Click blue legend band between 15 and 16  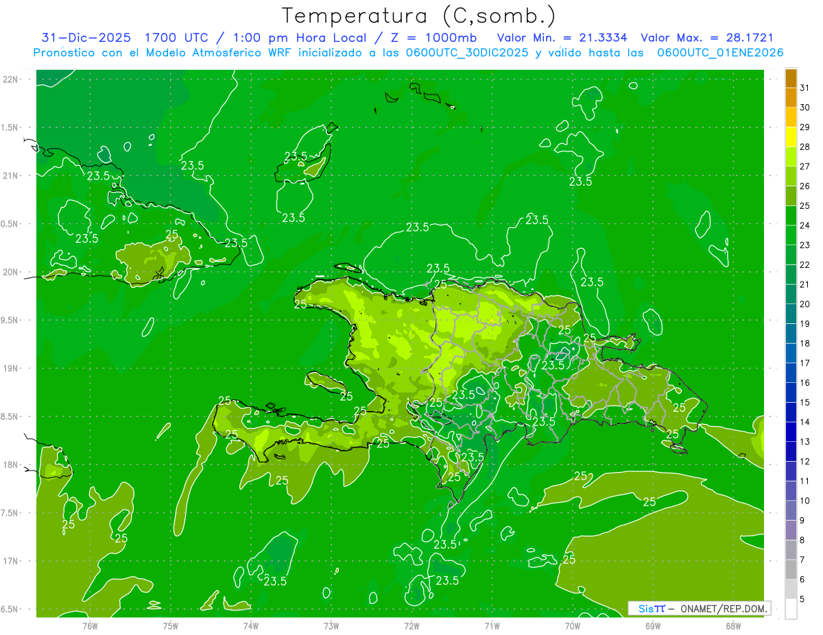pyautogui.click(x=791, y=393)
